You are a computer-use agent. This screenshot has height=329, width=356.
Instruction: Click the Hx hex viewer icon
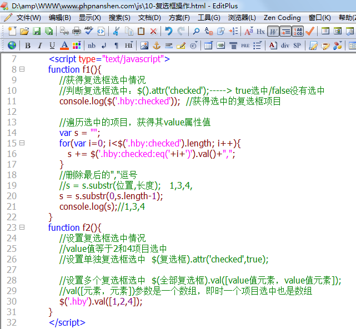coord(260,31)
